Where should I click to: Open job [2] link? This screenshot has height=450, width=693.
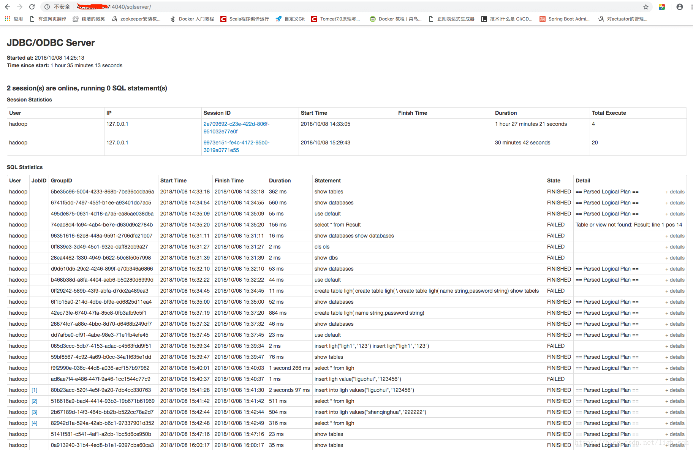click(x=34, y=401)
